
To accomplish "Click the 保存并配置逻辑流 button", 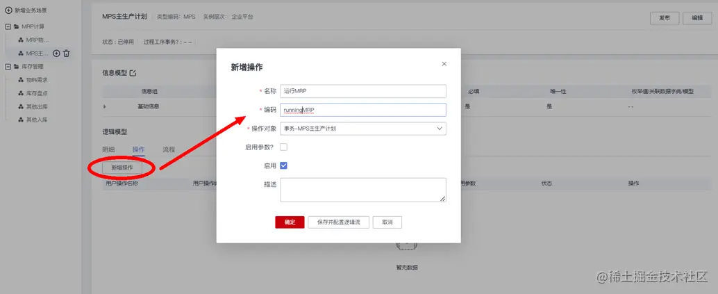I will (338, 222).
